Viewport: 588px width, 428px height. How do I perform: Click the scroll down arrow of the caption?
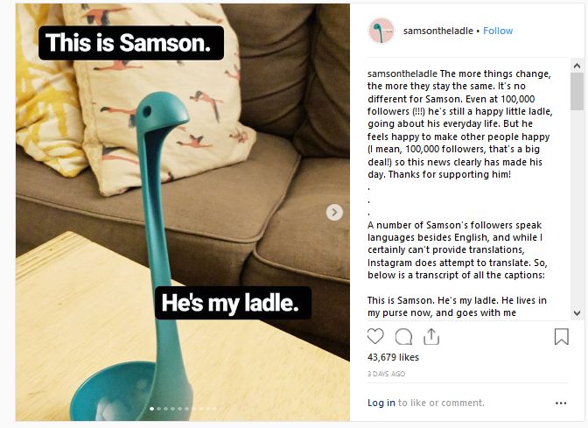tap(577, 312)
